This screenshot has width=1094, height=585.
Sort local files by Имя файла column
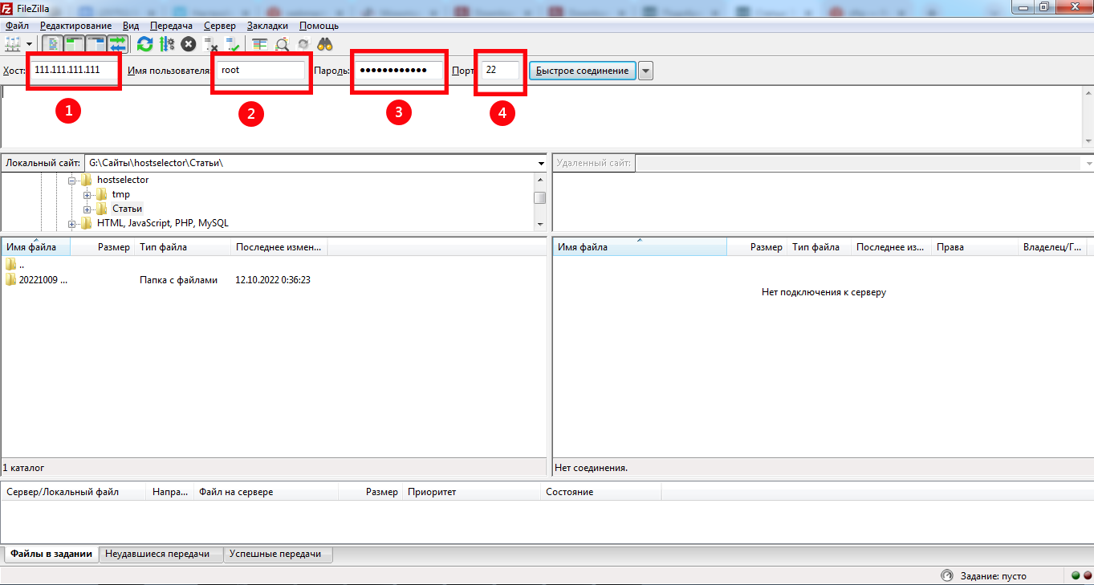coord(36,247)
